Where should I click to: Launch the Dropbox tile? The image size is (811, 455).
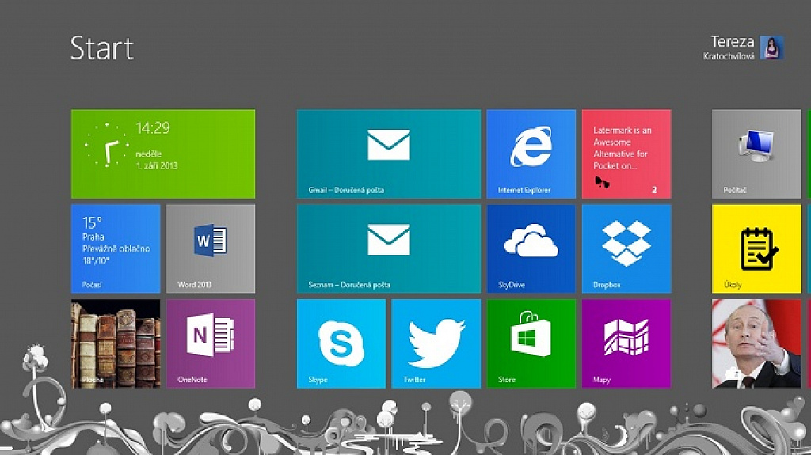tap(626, 248)
